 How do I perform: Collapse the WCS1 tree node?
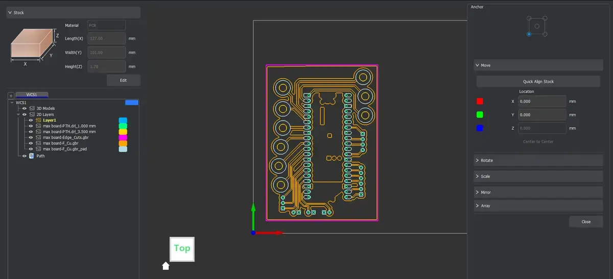(x=12, y=103)
